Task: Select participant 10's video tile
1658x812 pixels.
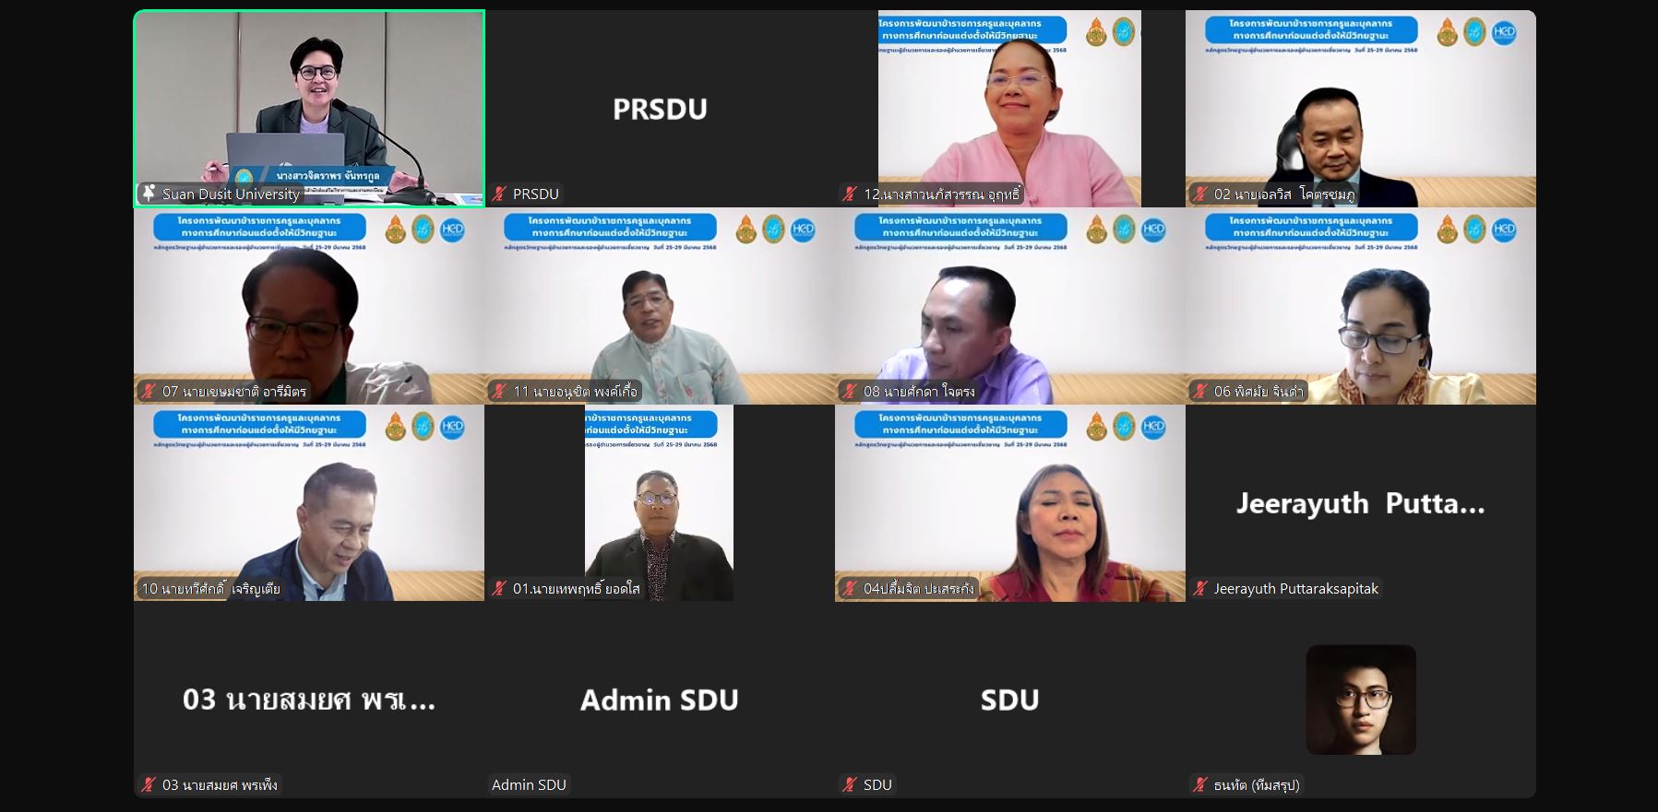Action: (x=309, y=503)
